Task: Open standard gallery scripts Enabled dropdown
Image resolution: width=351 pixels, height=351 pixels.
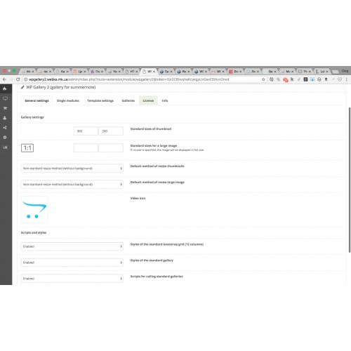Action: pos(72,279)
